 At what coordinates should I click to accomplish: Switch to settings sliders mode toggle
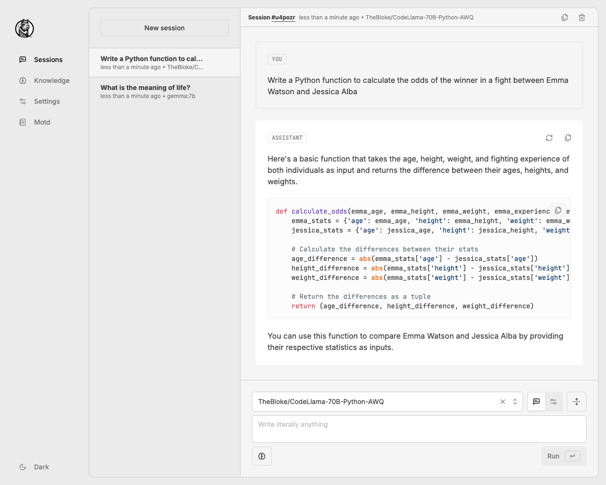553,402
